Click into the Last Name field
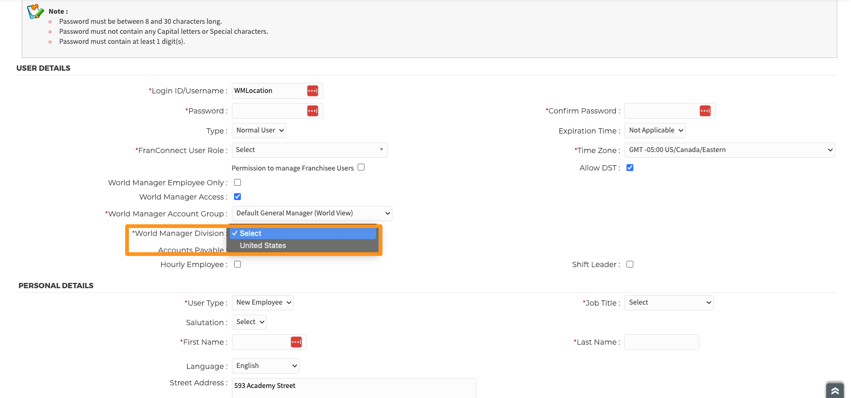 pos(662,342)
